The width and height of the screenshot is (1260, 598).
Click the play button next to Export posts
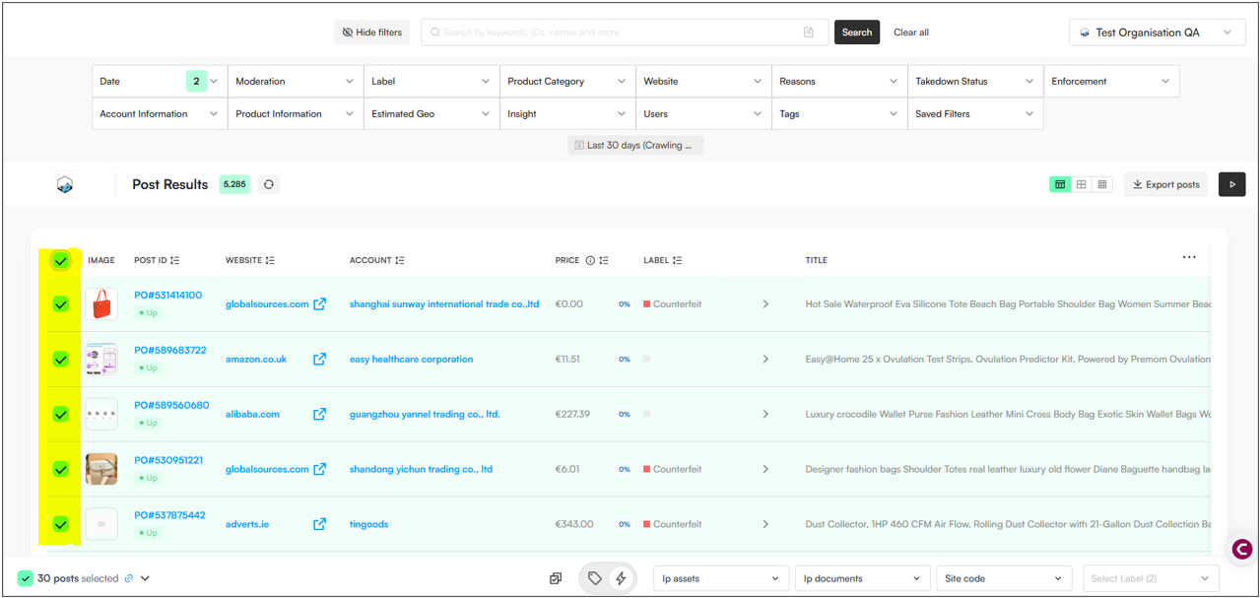click(1231, 184)
